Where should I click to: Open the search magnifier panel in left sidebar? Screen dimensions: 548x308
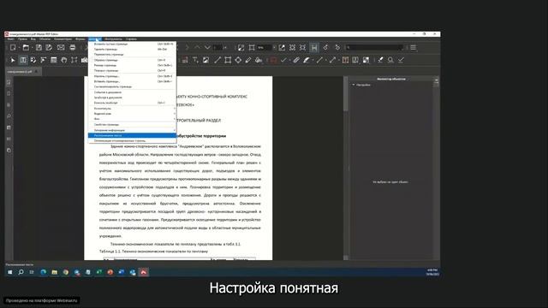[x=9, y=116]
